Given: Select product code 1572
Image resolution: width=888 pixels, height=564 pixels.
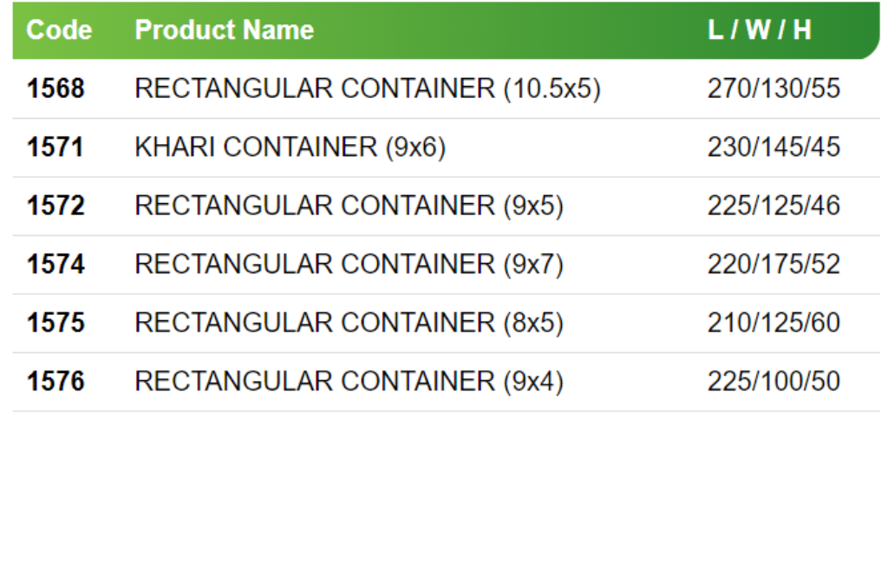Looking at the screenshot, I should click(55, 206).
